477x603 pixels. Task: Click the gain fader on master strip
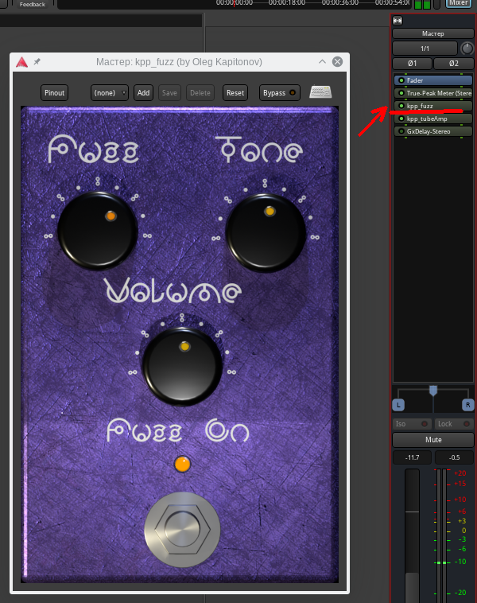pos(412,535)
